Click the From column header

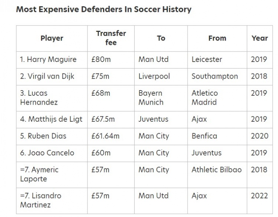coord(217,38)
